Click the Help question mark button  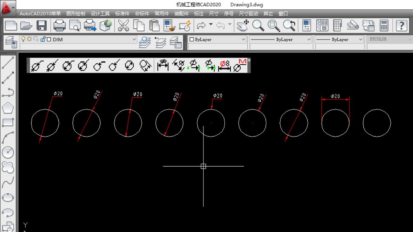[x=401, y=25]
